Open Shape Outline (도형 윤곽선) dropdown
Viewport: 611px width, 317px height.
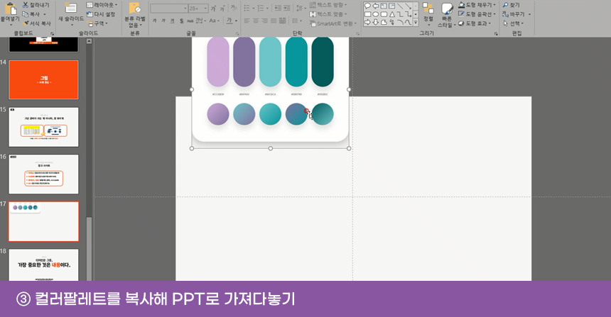click(x=477, y=14)
